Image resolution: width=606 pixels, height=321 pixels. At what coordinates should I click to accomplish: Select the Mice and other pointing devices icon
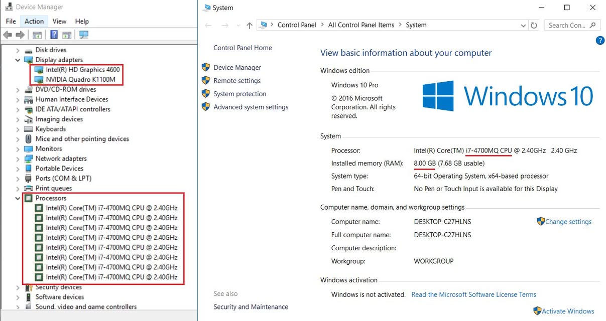[29, 139]
